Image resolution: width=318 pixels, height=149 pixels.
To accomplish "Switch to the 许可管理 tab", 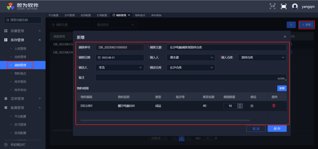I will (70, 15).
